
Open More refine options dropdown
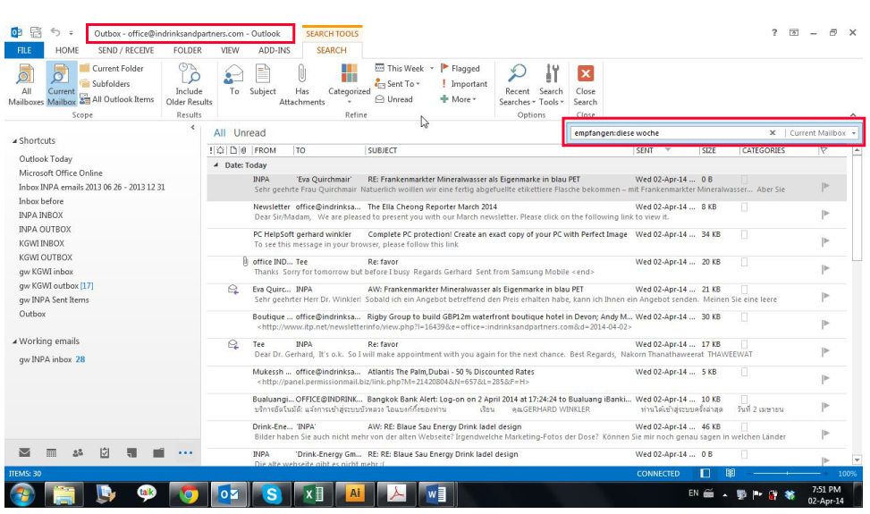pyautogui.click(x=459, y=99)
